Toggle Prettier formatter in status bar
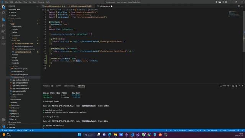This screenshot has height=138, width=245. (x=232, y=130)
